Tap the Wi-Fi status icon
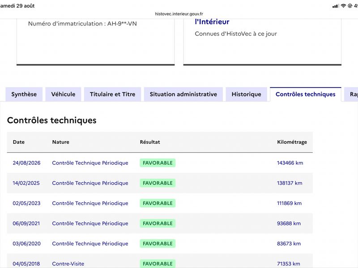 (343, 6)
